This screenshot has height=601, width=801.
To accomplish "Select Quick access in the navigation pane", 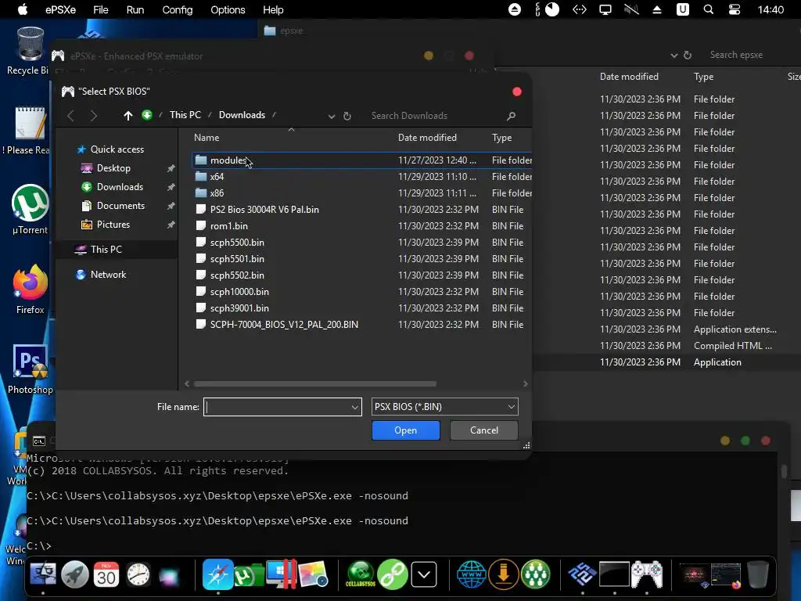I will [x=117, y=149].
